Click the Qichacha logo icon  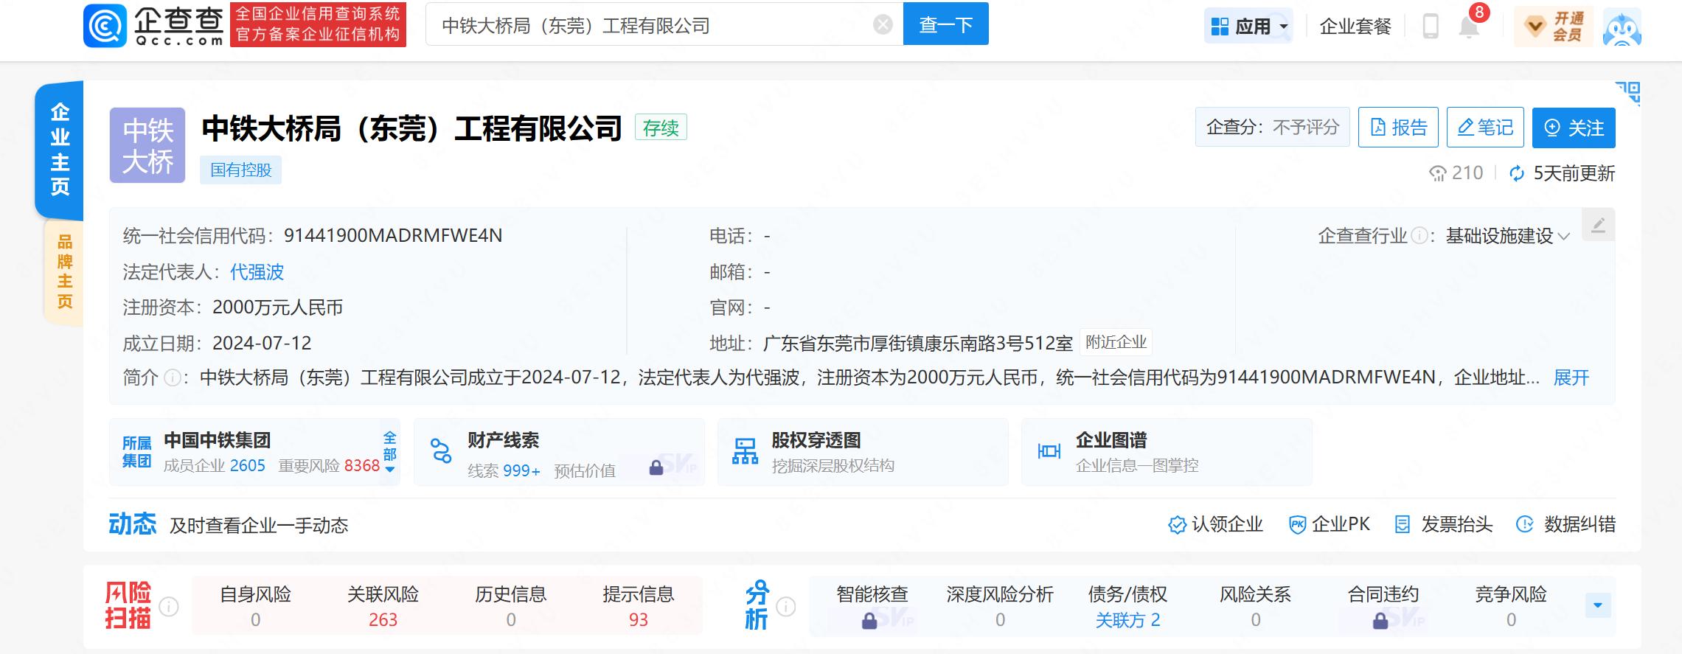pyautogui.click(x=105, y=26)
